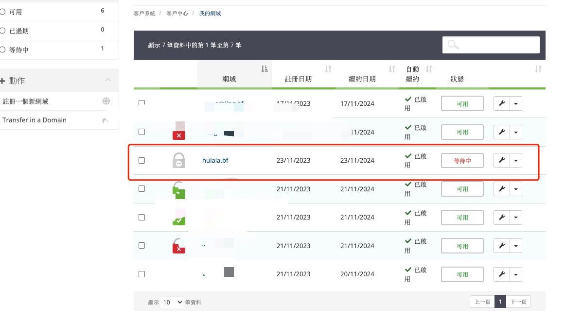Viewport: 565px width, 320px height.
Task: Tick checkbox for the hulala.bf row
Action: pyautogui.click(x=141, y=161)
